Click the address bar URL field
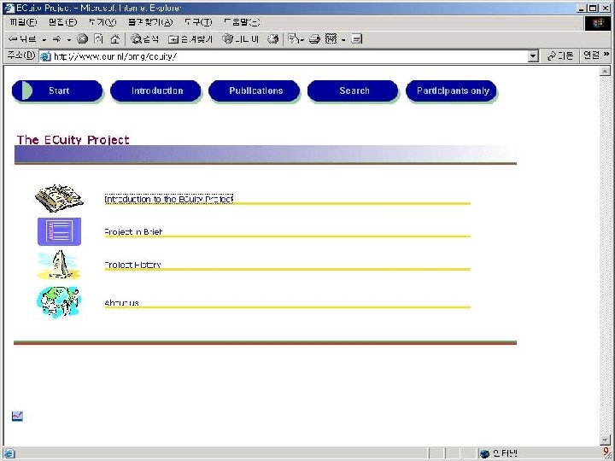Image resolution: width=615 pixels, height=461 pixels. pyautogui.click(x=290, y=56)
